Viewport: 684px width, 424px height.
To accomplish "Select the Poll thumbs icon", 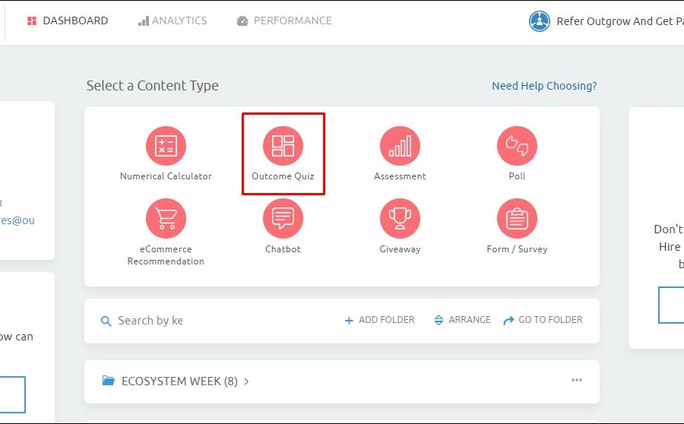I will (517, 145).
